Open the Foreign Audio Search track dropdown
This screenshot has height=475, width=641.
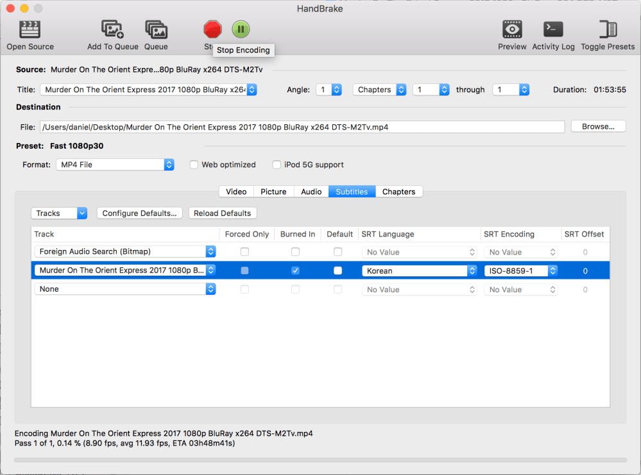pos(124,251)
